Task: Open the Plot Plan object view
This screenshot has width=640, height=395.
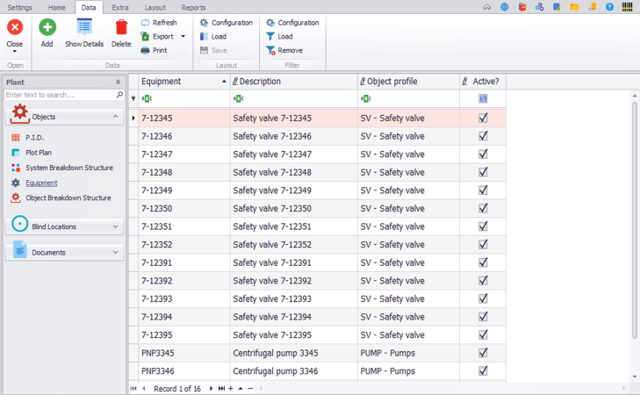Action: 39,153
